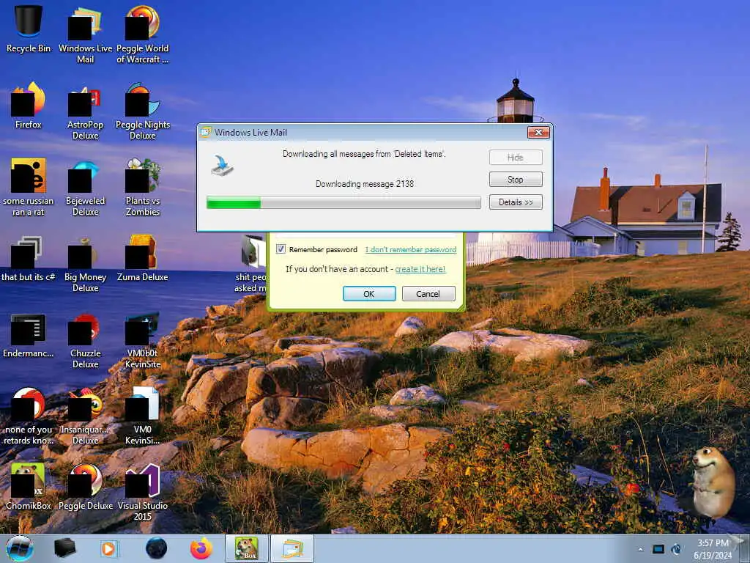
Task: Open the network tray icon
Action: coord(658,549)
